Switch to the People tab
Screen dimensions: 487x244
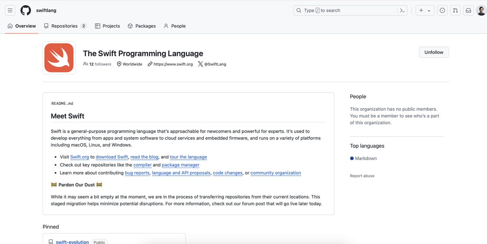175,25
